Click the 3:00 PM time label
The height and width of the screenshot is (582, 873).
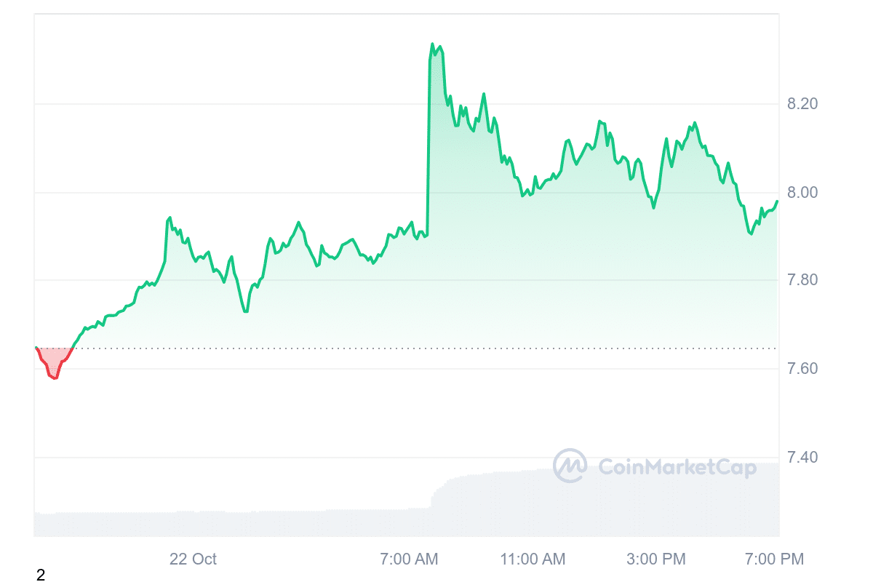tap(655, 559)
